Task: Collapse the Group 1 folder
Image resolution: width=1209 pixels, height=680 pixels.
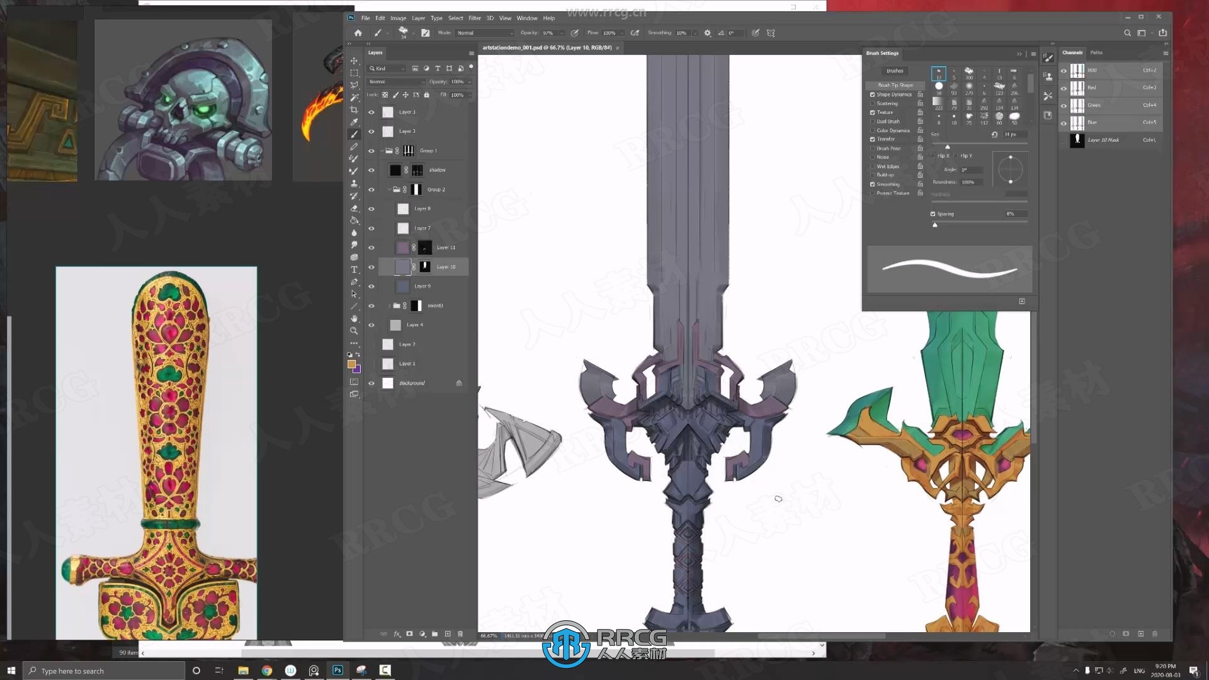Action: pyautogui.click(x=382, y=151)
